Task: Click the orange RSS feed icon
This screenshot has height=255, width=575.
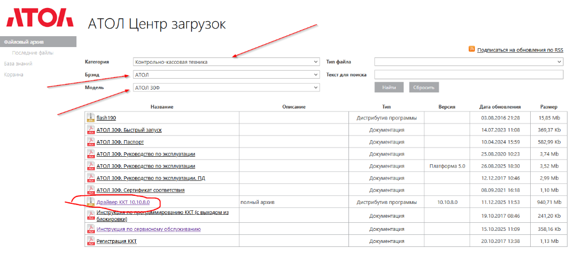Action: [471, 50]
